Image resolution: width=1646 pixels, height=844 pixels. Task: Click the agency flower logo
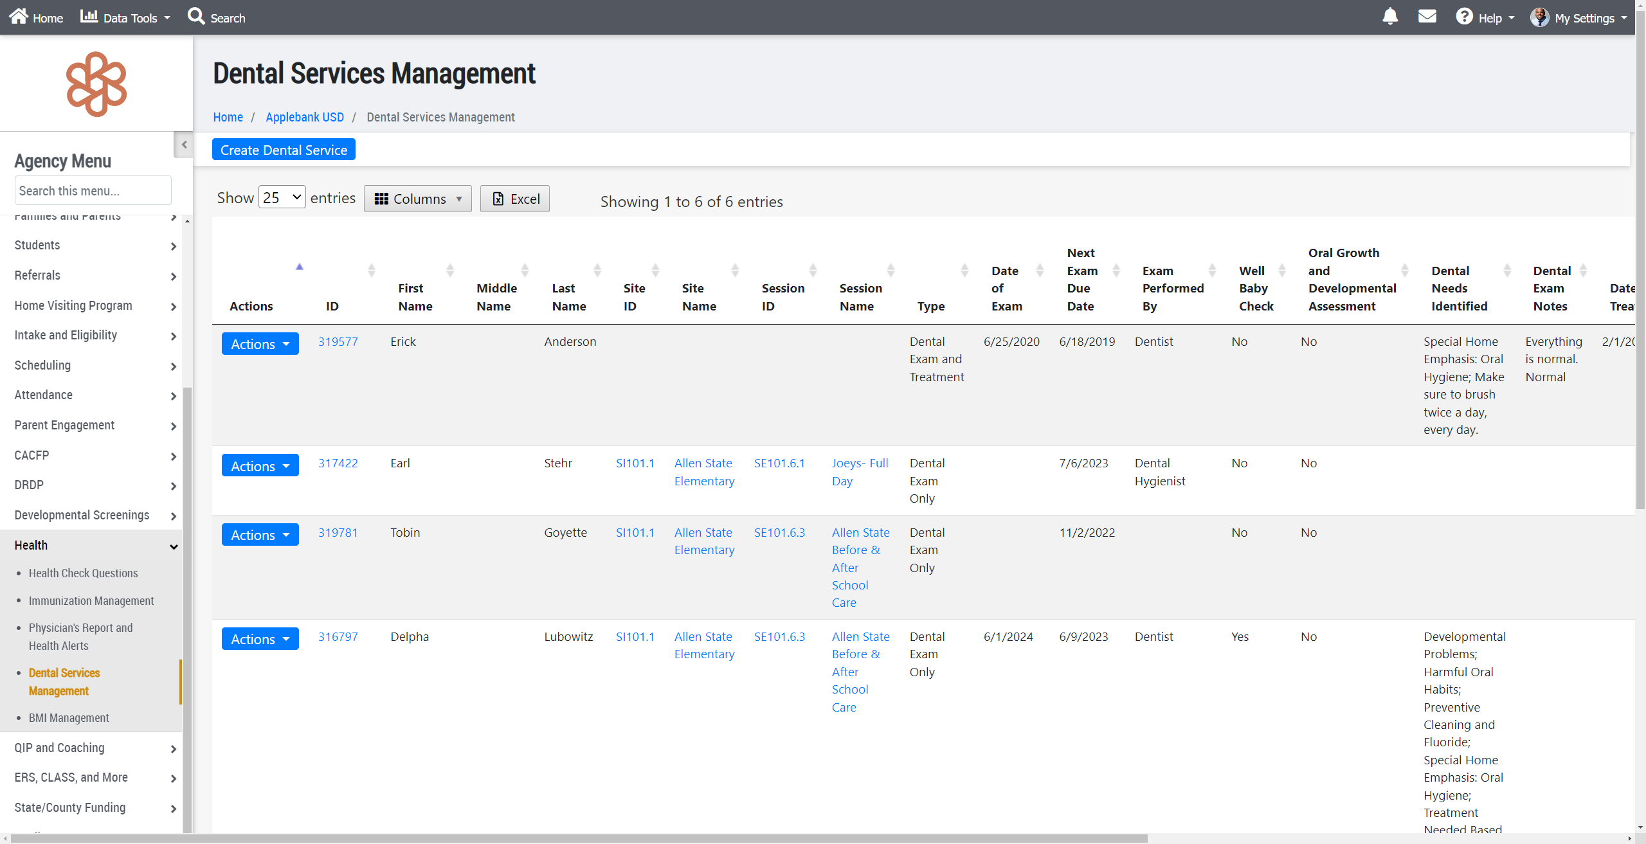coord(96,84)
